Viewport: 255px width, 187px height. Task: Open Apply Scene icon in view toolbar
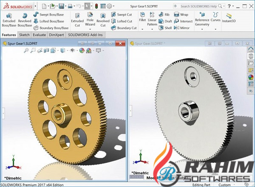coord(89,50)
